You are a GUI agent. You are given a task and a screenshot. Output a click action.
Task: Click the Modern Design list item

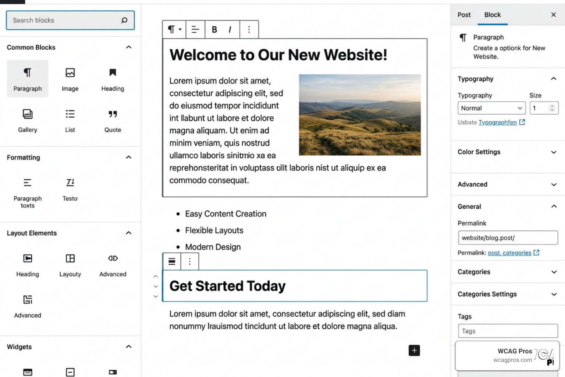[x=213, y=247]
